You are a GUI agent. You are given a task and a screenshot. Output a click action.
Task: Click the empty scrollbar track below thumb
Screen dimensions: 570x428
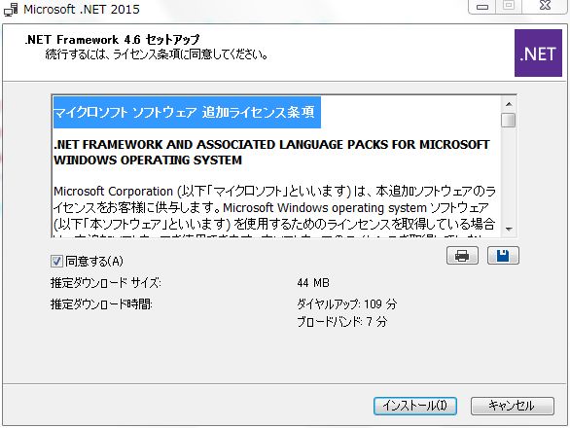coord(509,174)
